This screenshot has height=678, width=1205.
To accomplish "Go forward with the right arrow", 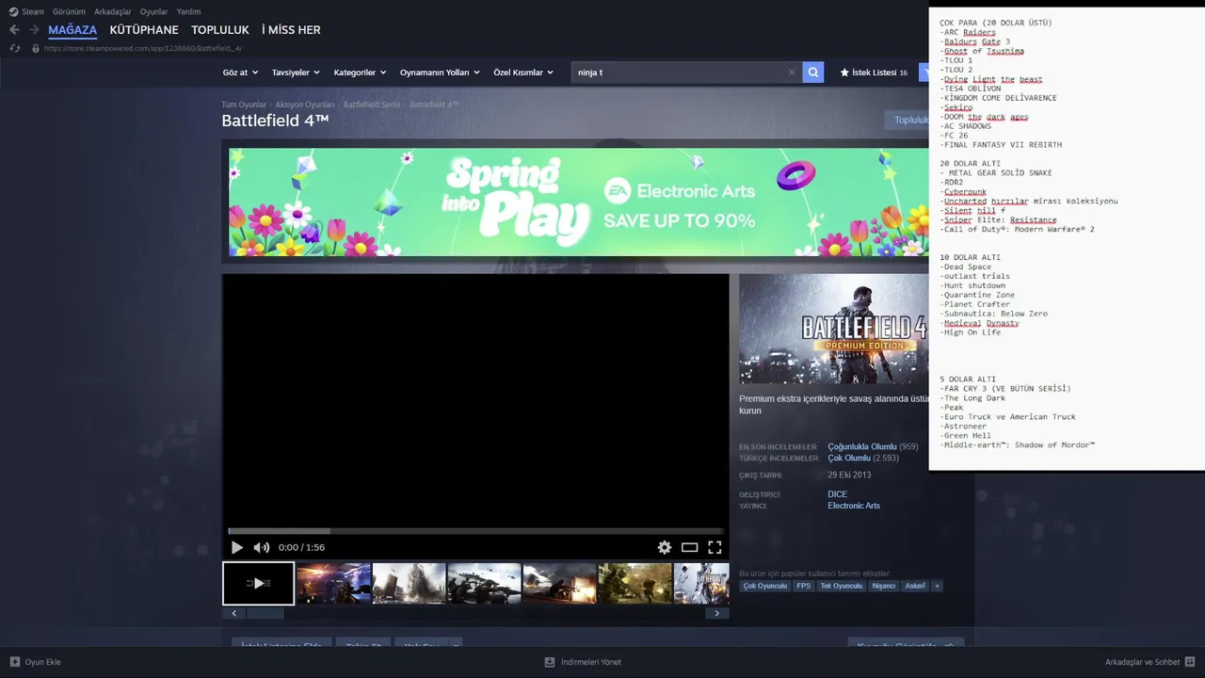I will [34, 30].
